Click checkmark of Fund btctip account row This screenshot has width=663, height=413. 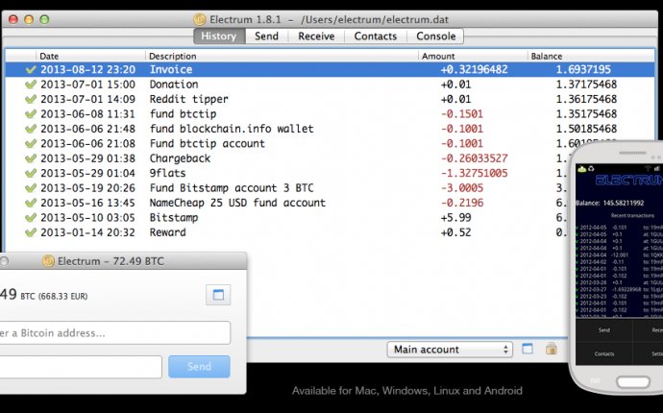pyautogui.click(x=31, y=144)
